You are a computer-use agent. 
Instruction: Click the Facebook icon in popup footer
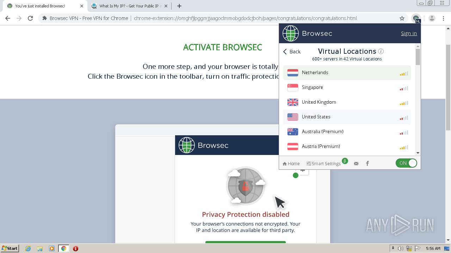pyautogui.click(x=367, y=163)
